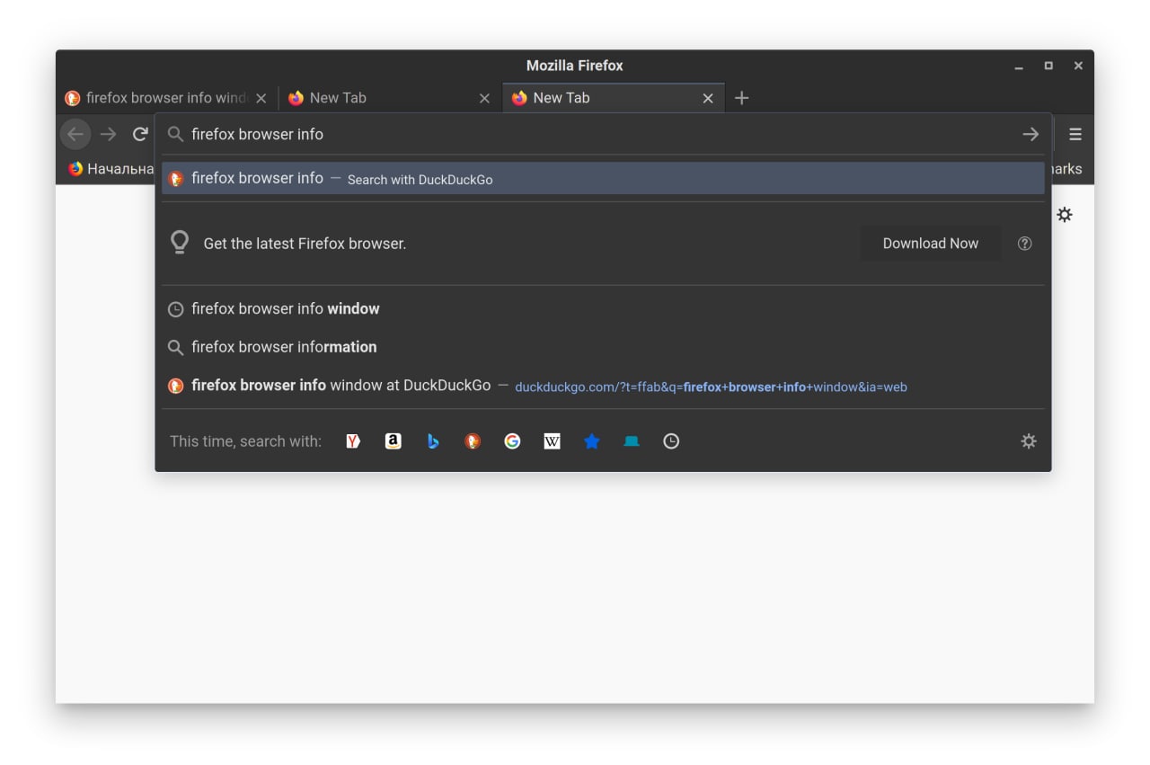Search bookmarks using the star icon
The height and width of the screenshot is (765, 1150).
(x=591, y=441)
